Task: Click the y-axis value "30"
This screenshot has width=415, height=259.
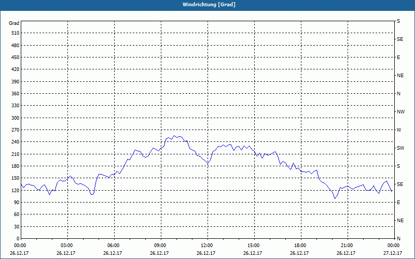Action: click(17, 227)
